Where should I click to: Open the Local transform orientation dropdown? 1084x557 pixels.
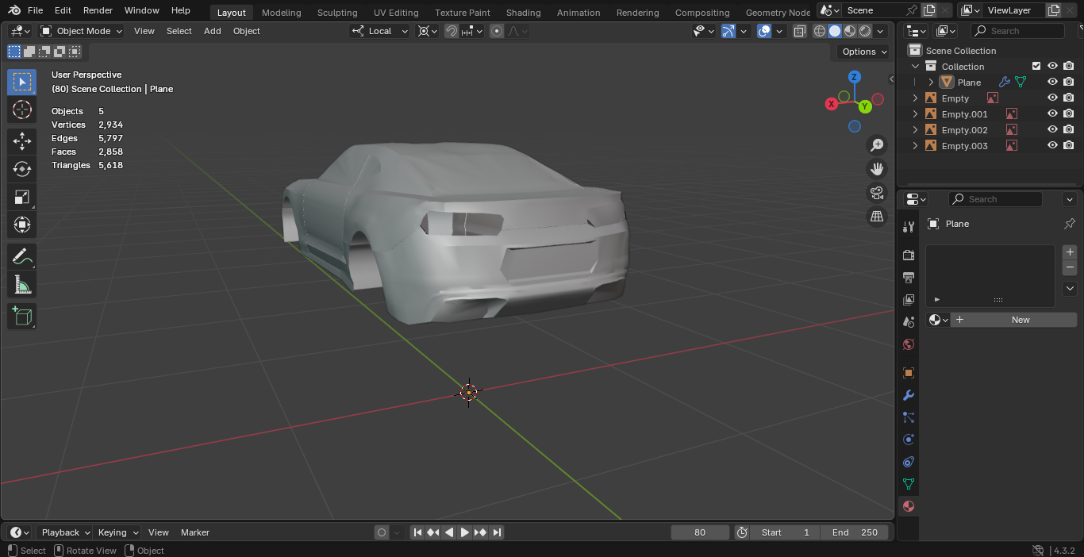click(380, 31)
